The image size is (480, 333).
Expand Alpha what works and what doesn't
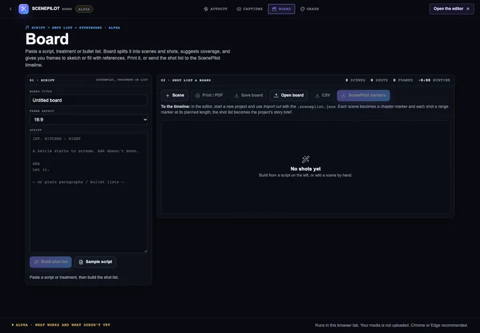click(x=61, y=325)
